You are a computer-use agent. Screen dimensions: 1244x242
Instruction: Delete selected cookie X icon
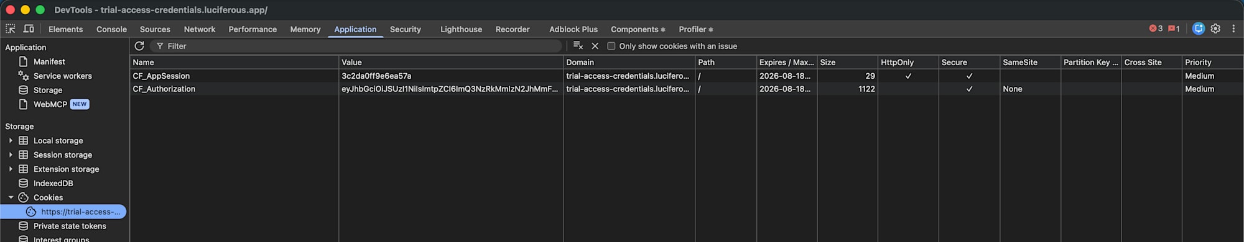click(595, 46)
